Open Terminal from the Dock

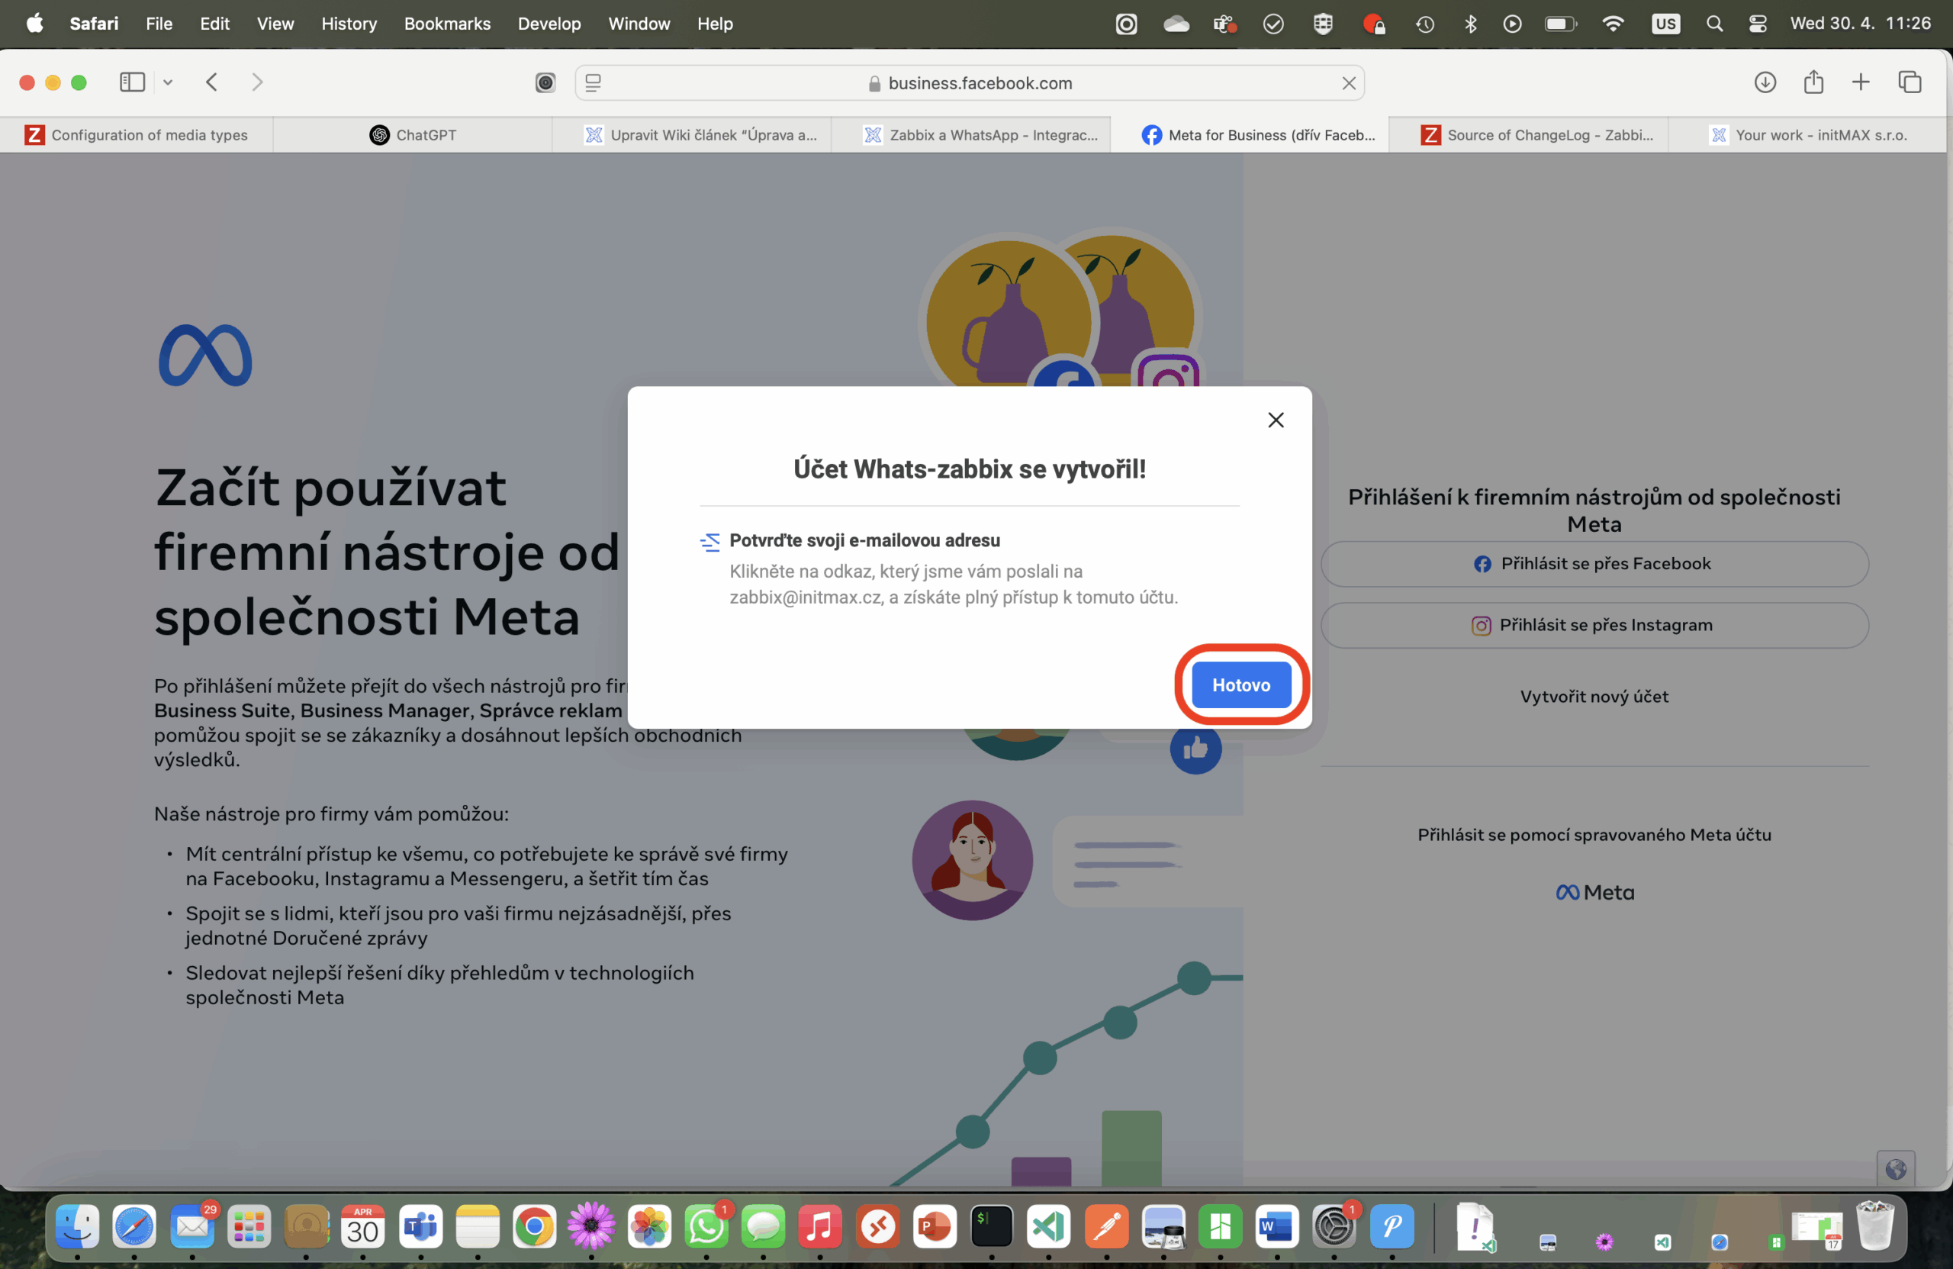pos(991,1226)
